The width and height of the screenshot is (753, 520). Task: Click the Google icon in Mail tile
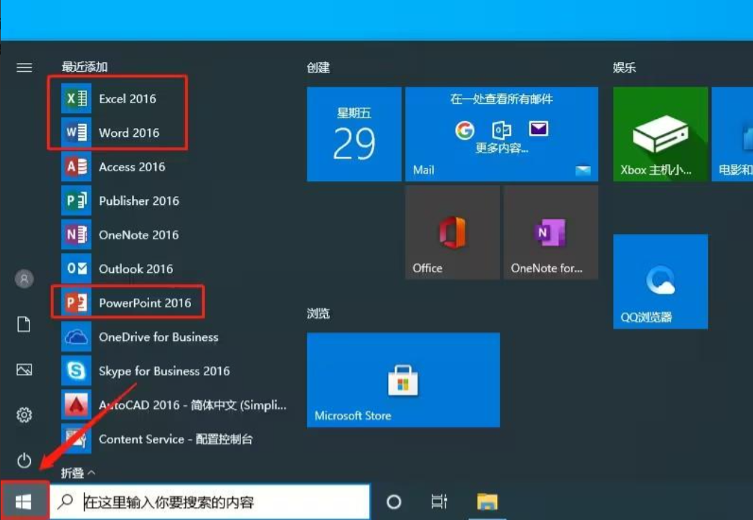pyautogui.click(x=465, y=130)
